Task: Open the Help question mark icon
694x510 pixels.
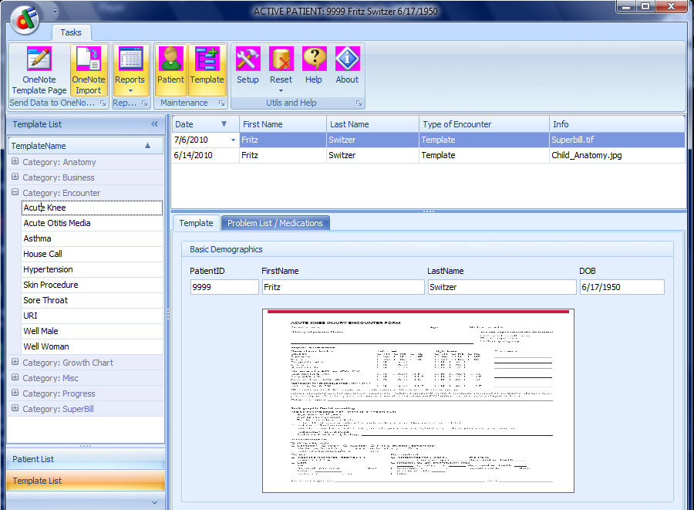Action: 314,60
